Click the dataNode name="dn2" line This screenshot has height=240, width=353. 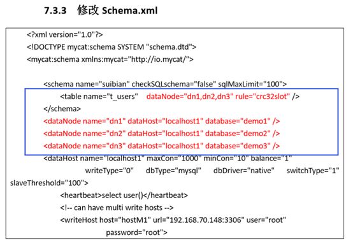[x=162, y=134]
